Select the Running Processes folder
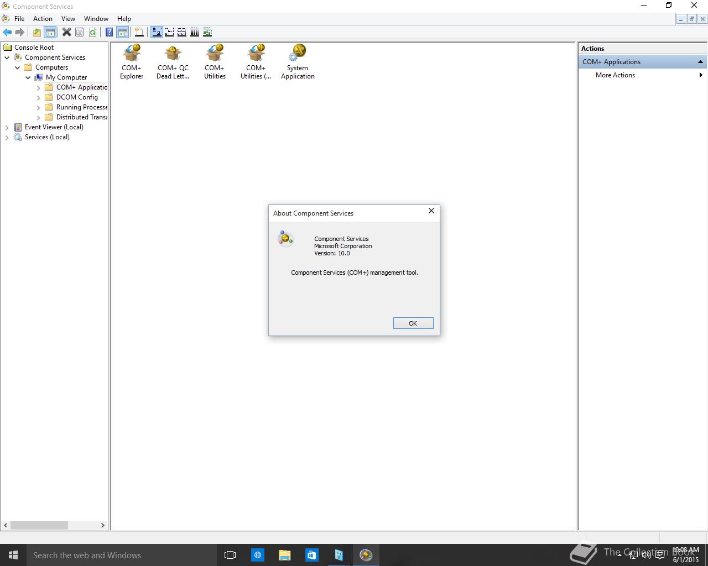Viewport: 708px width, 566px height. (x=81, y=107)
